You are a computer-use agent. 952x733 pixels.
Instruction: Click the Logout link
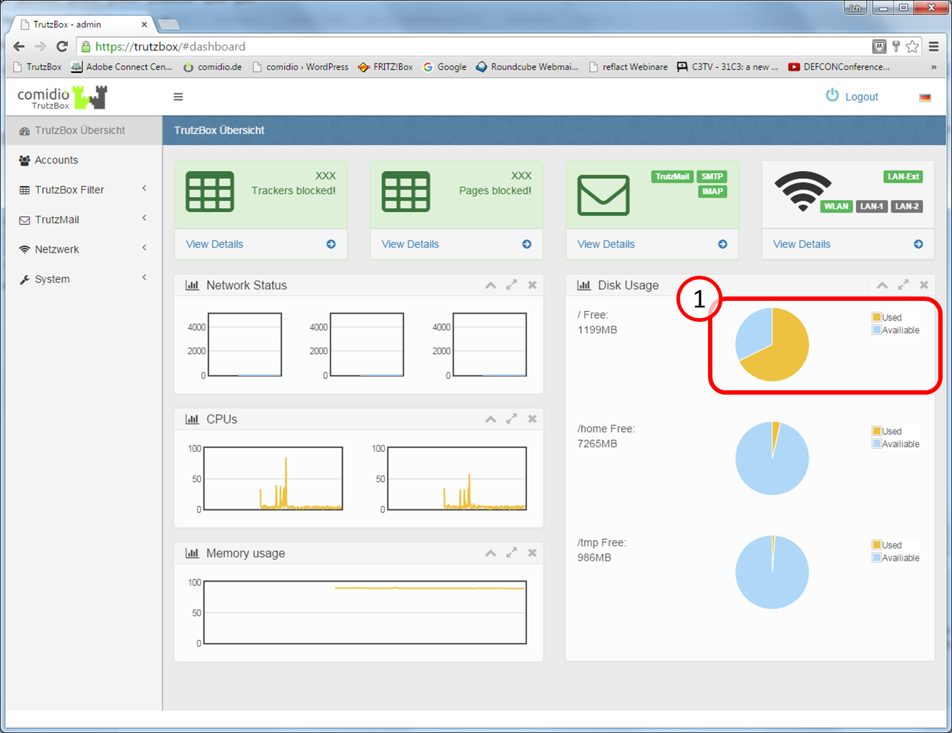862,97
